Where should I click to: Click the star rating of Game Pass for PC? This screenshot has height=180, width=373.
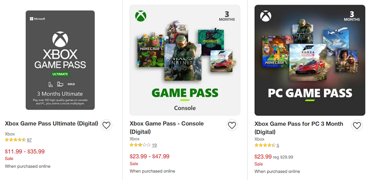[265, 145]
